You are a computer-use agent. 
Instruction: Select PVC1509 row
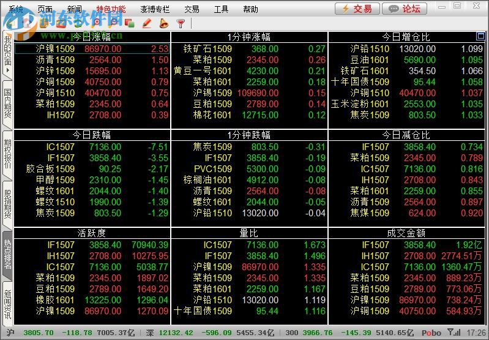[x=249, y=169]
